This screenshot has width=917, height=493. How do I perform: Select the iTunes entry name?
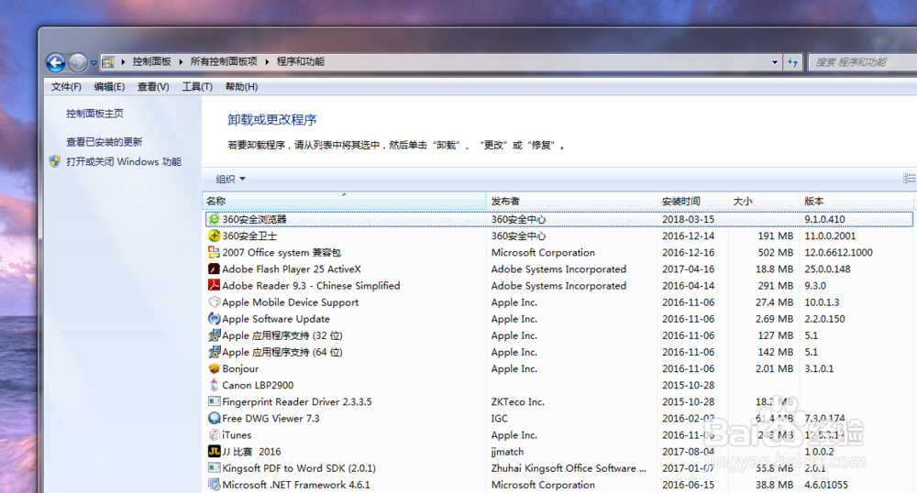tap(237, 435)
